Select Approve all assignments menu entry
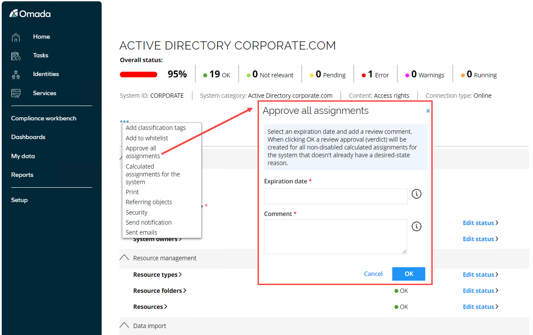Screen dimensions: 533x335 pyautogui.click(x=143, y=152)
